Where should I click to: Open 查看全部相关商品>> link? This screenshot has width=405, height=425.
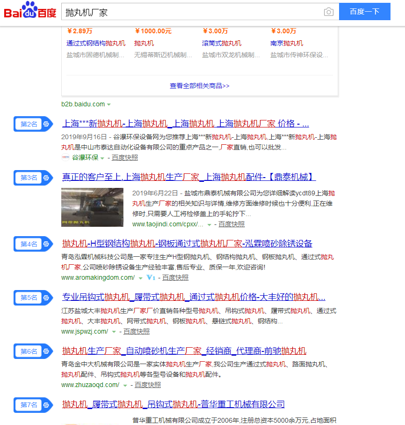point(199,86)
